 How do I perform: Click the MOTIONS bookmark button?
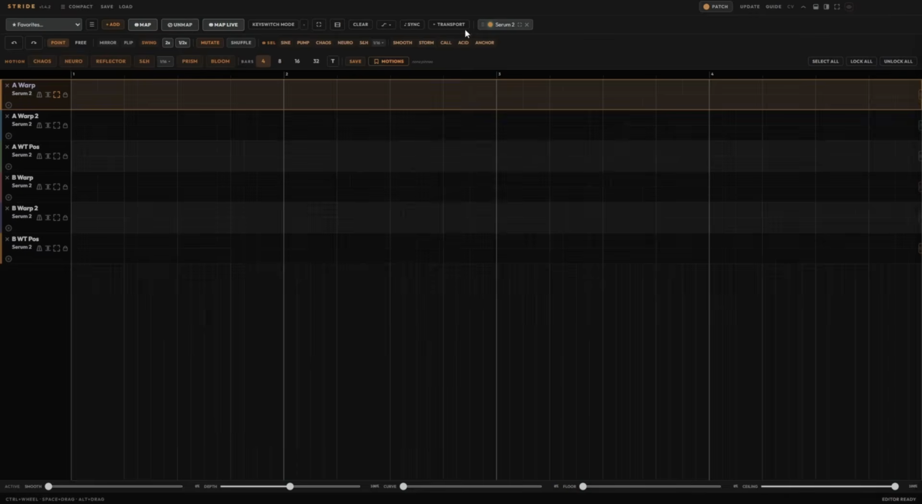click(389, 61)
